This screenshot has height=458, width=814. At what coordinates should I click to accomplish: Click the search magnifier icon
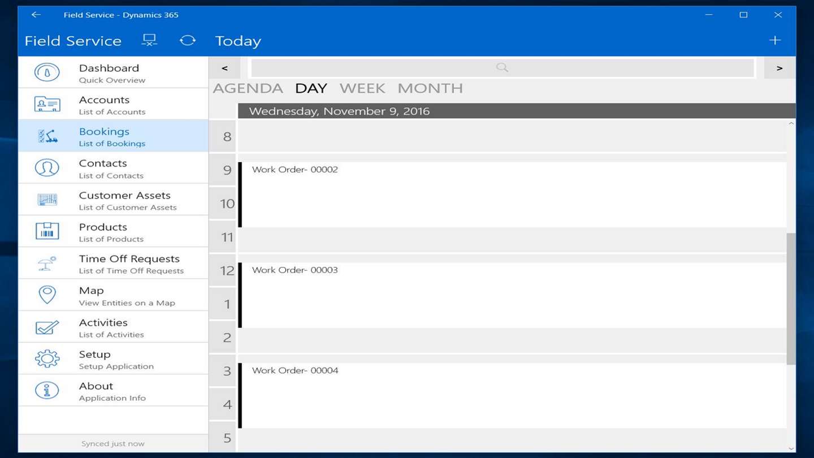coord(502,68)
